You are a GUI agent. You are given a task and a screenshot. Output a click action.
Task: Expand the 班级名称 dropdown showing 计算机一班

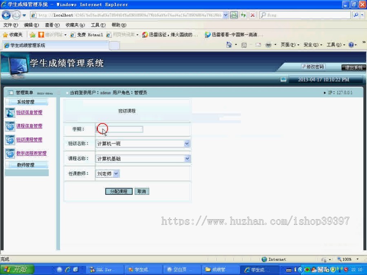click(x=187, y=143)
